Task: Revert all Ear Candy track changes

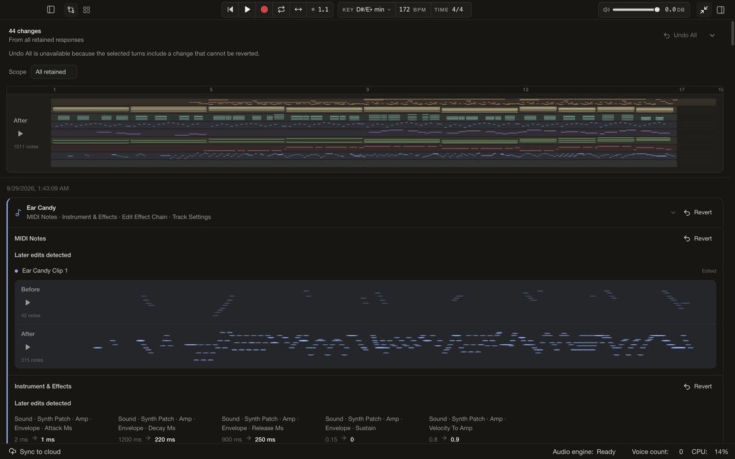Action: pyautogui.click(x=698, y=212)
